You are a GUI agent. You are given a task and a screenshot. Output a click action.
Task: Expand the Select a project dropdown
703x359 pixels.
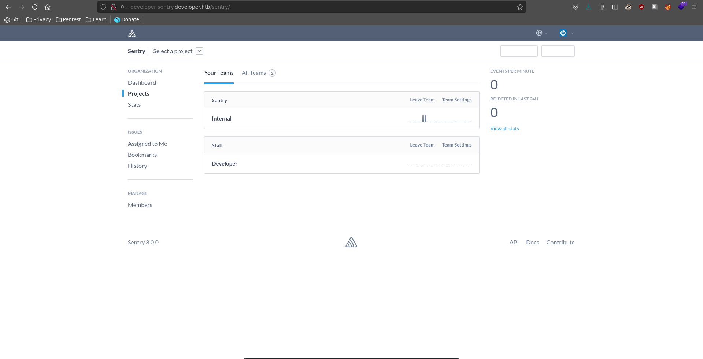199,51
